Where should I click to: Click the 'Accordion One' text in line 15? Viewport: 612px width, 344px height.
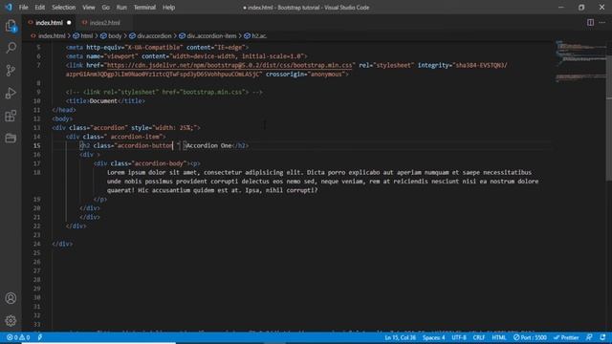tap(208, 145)
